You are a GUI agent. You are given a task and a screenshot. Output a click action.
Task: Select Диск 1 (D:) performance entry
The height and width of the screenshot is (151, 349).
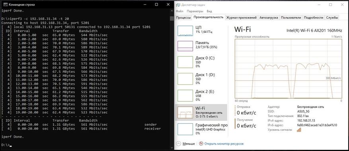click(201, 79)
